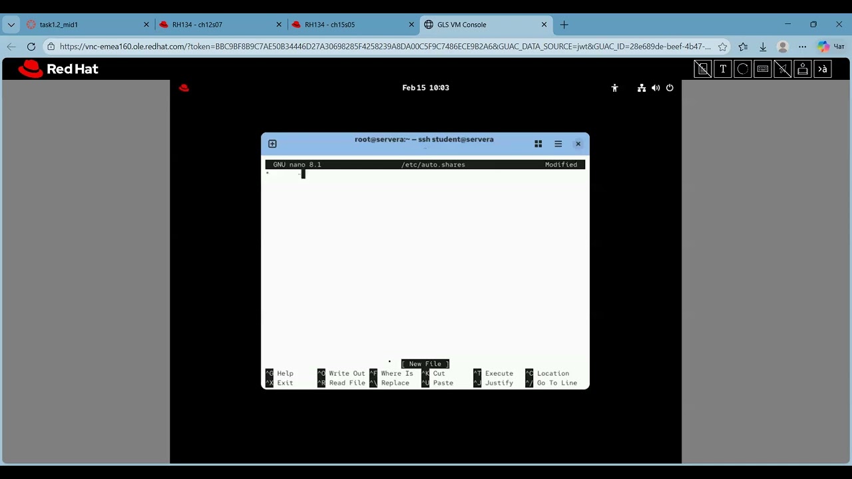Image resolution: width=852 pixels, height=479 pixels.
Task: Open the clock showing Feb 15 10:03
Action: click(x=425, y=88)
